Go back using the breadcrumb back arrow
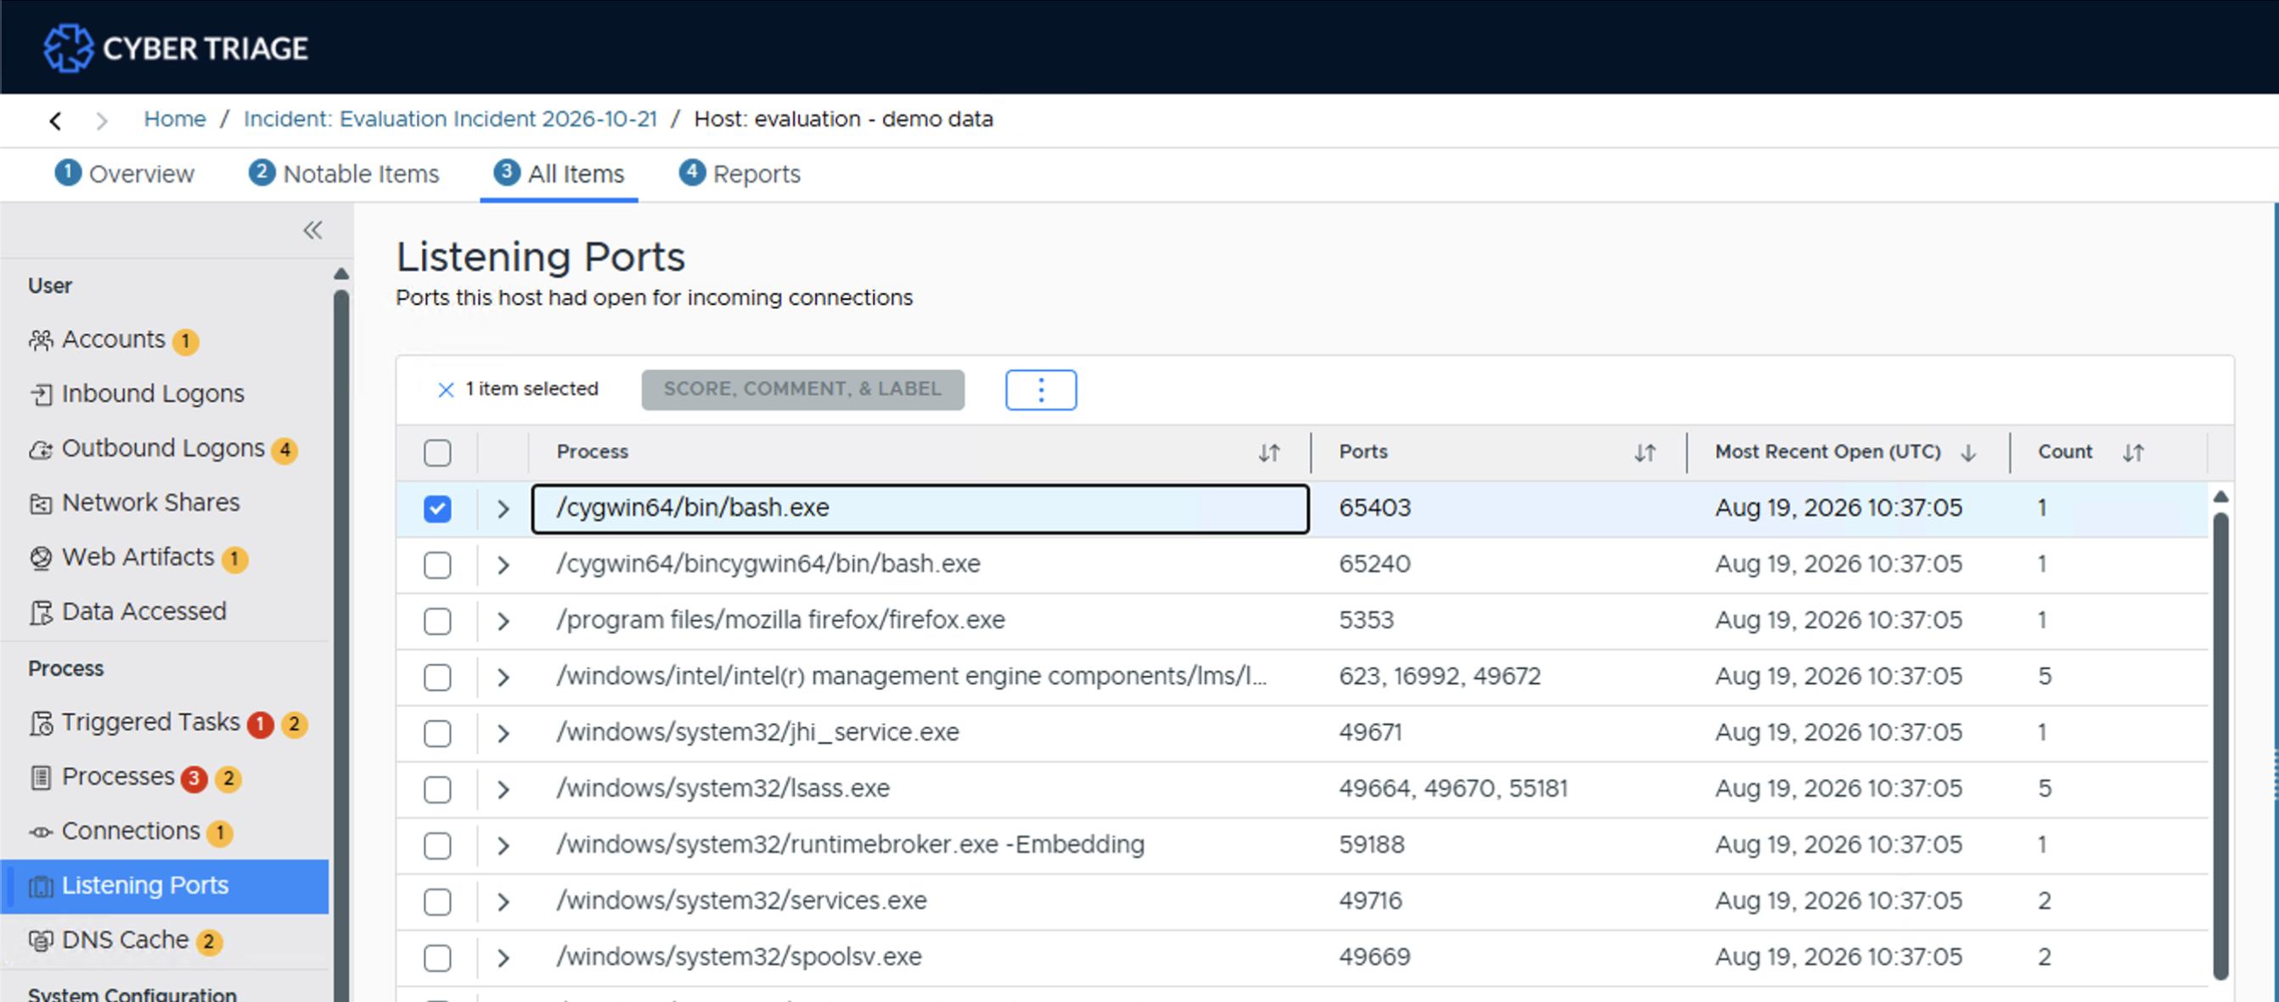Viewport: 2279px width, 1002px height. tap(55, 121)
